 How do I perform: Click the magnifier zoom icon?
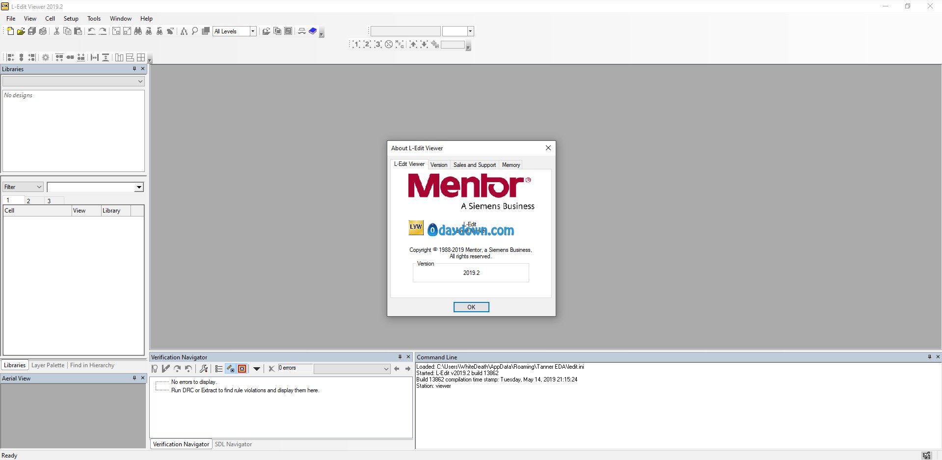195,31
